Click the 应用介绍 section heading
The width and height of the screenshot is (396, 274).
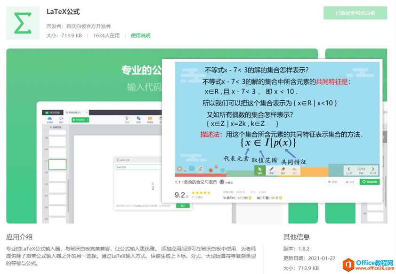click(x=19, y=237)
